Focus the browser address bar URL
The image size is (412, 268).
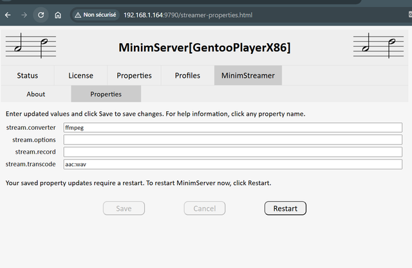click(x=193, y=15)
